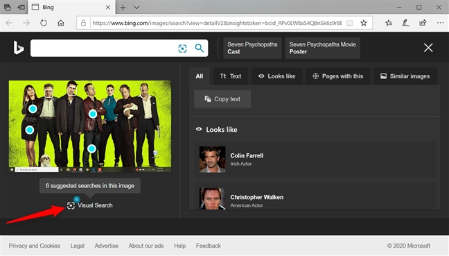Click the Add notes pen icon
449x256 pixels.
pyautogui.click(x=405, y=23)
